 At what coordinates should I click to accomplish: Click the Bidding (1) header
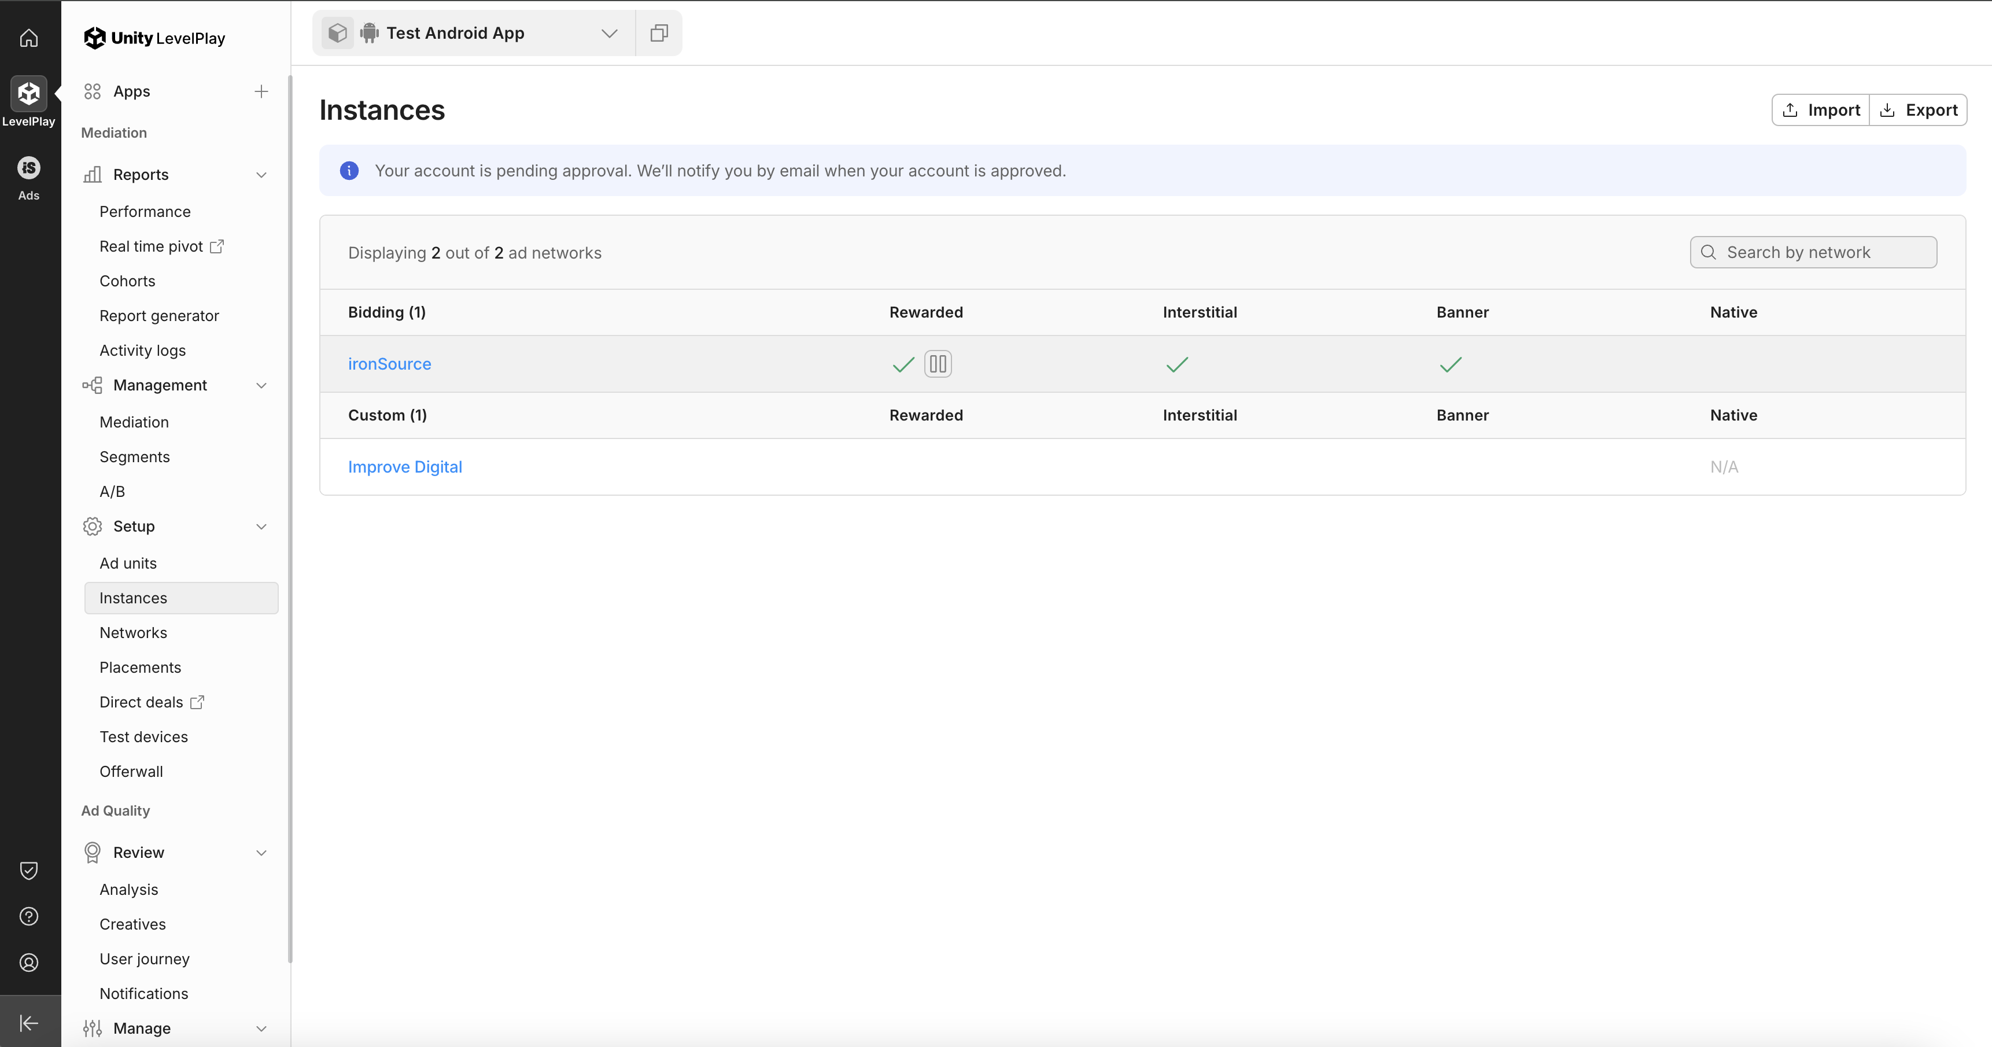click(x=386, y=312)
